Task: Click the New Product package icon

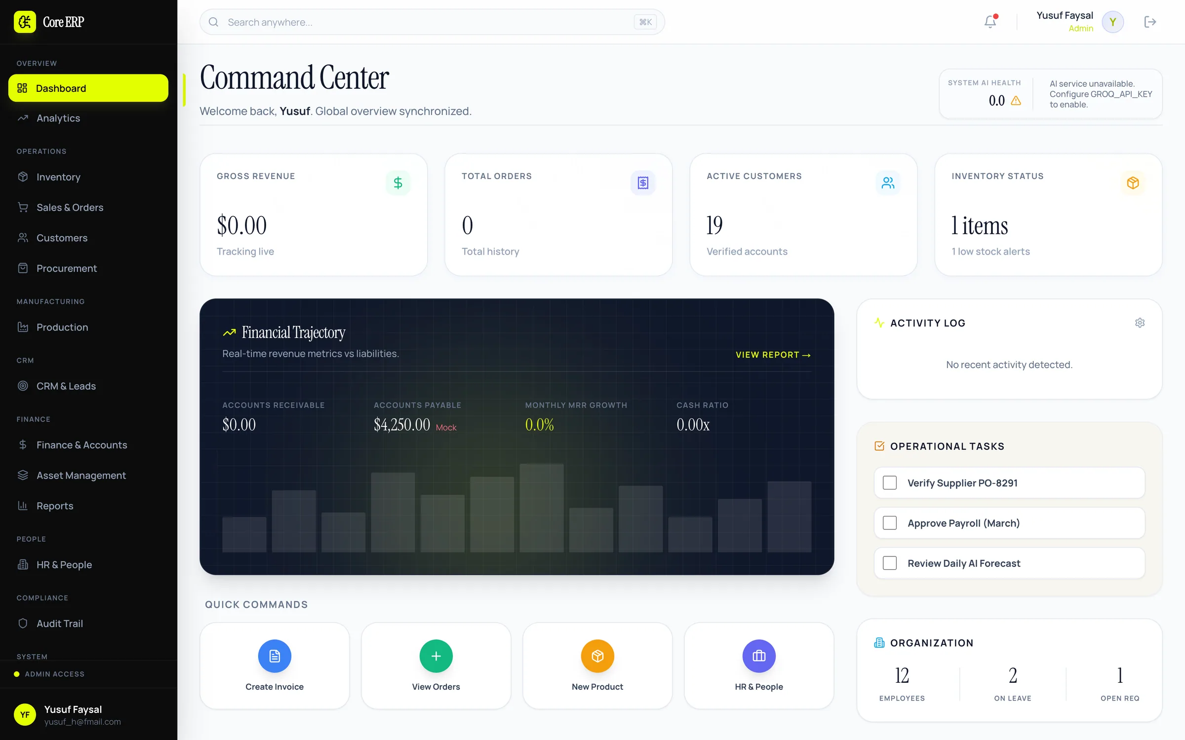Action: coord(597,656)
